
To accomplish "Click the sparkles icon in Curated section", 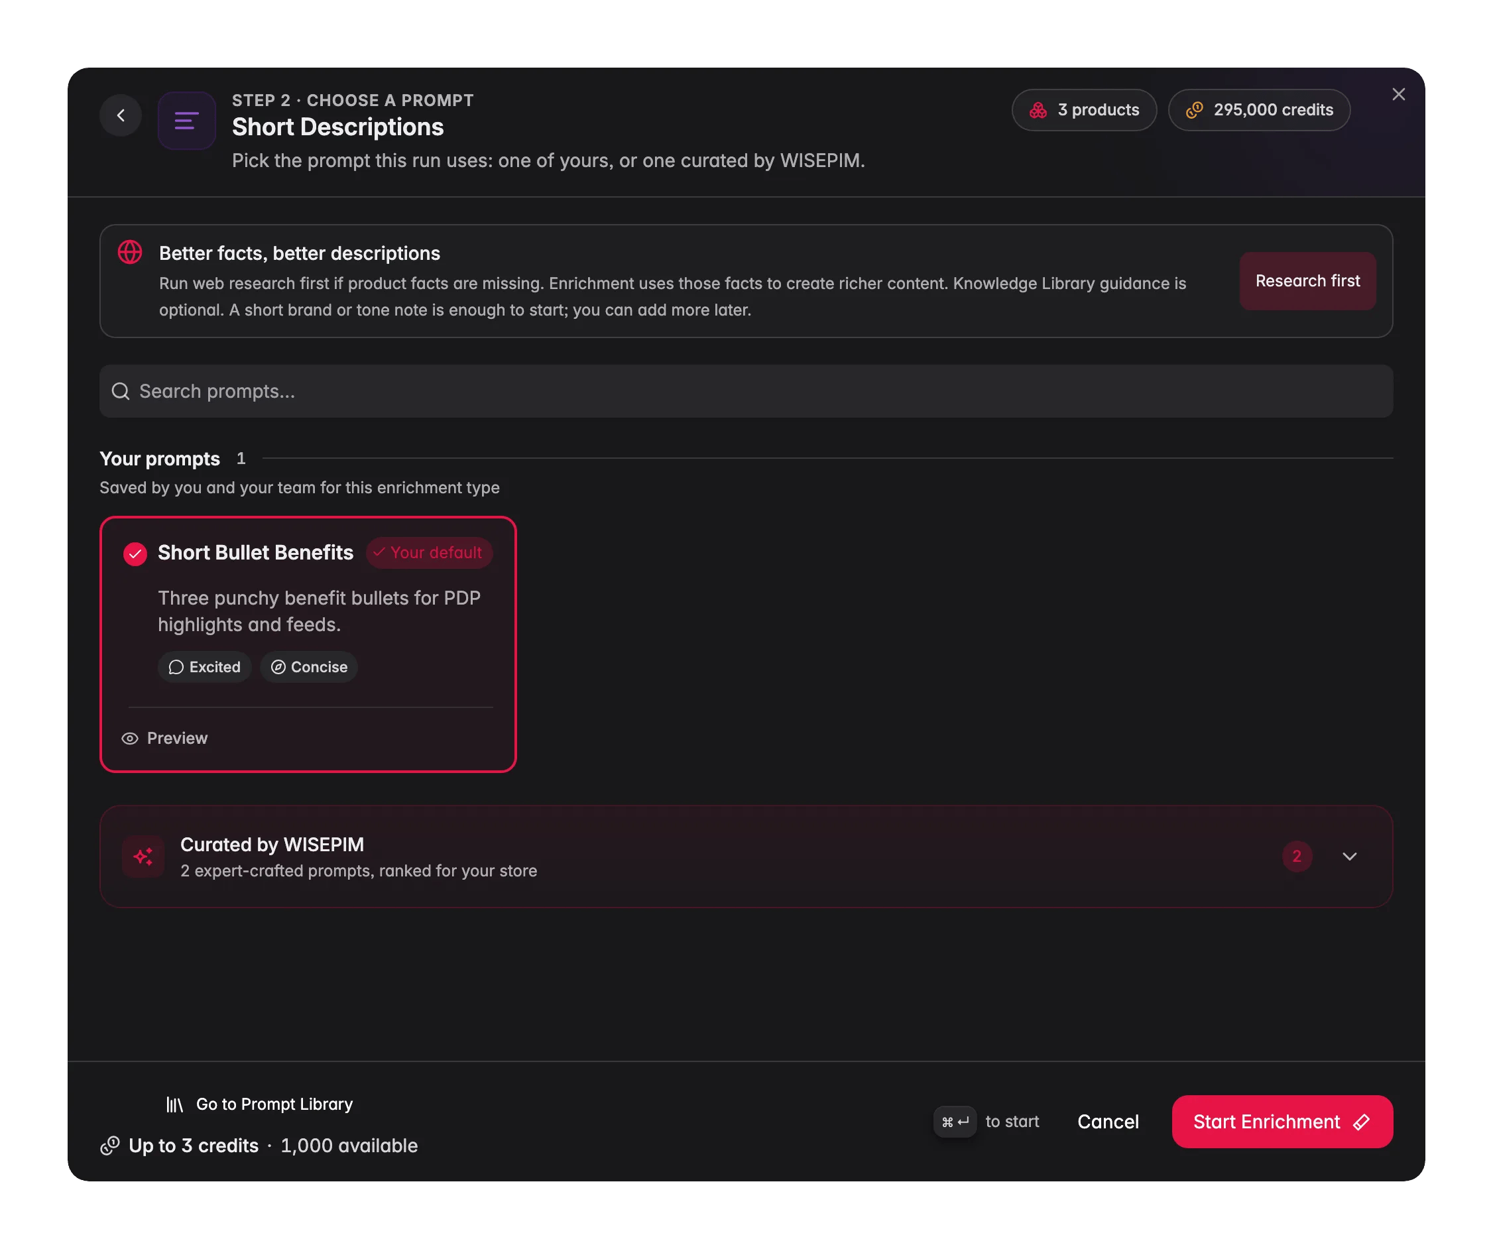I will pyautogui.click(x=144, y=856).
